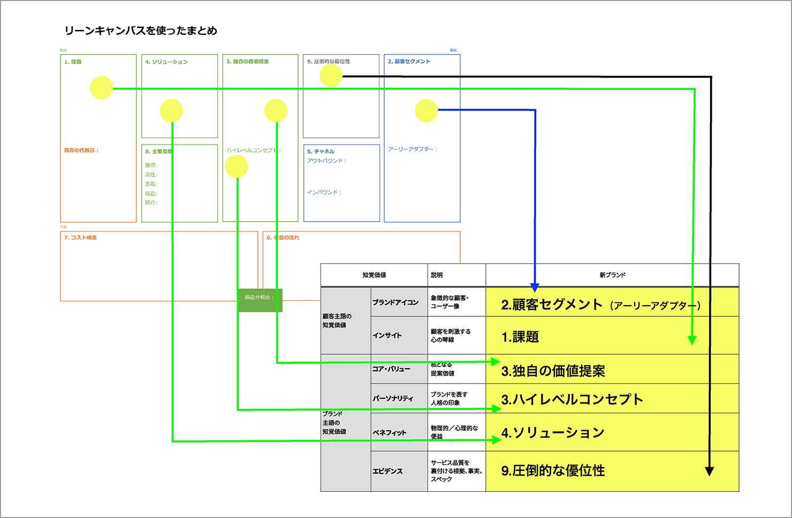
Task: Click the yellow '4.ソリューション' cell in the table
Action: [x=612, y=432]
